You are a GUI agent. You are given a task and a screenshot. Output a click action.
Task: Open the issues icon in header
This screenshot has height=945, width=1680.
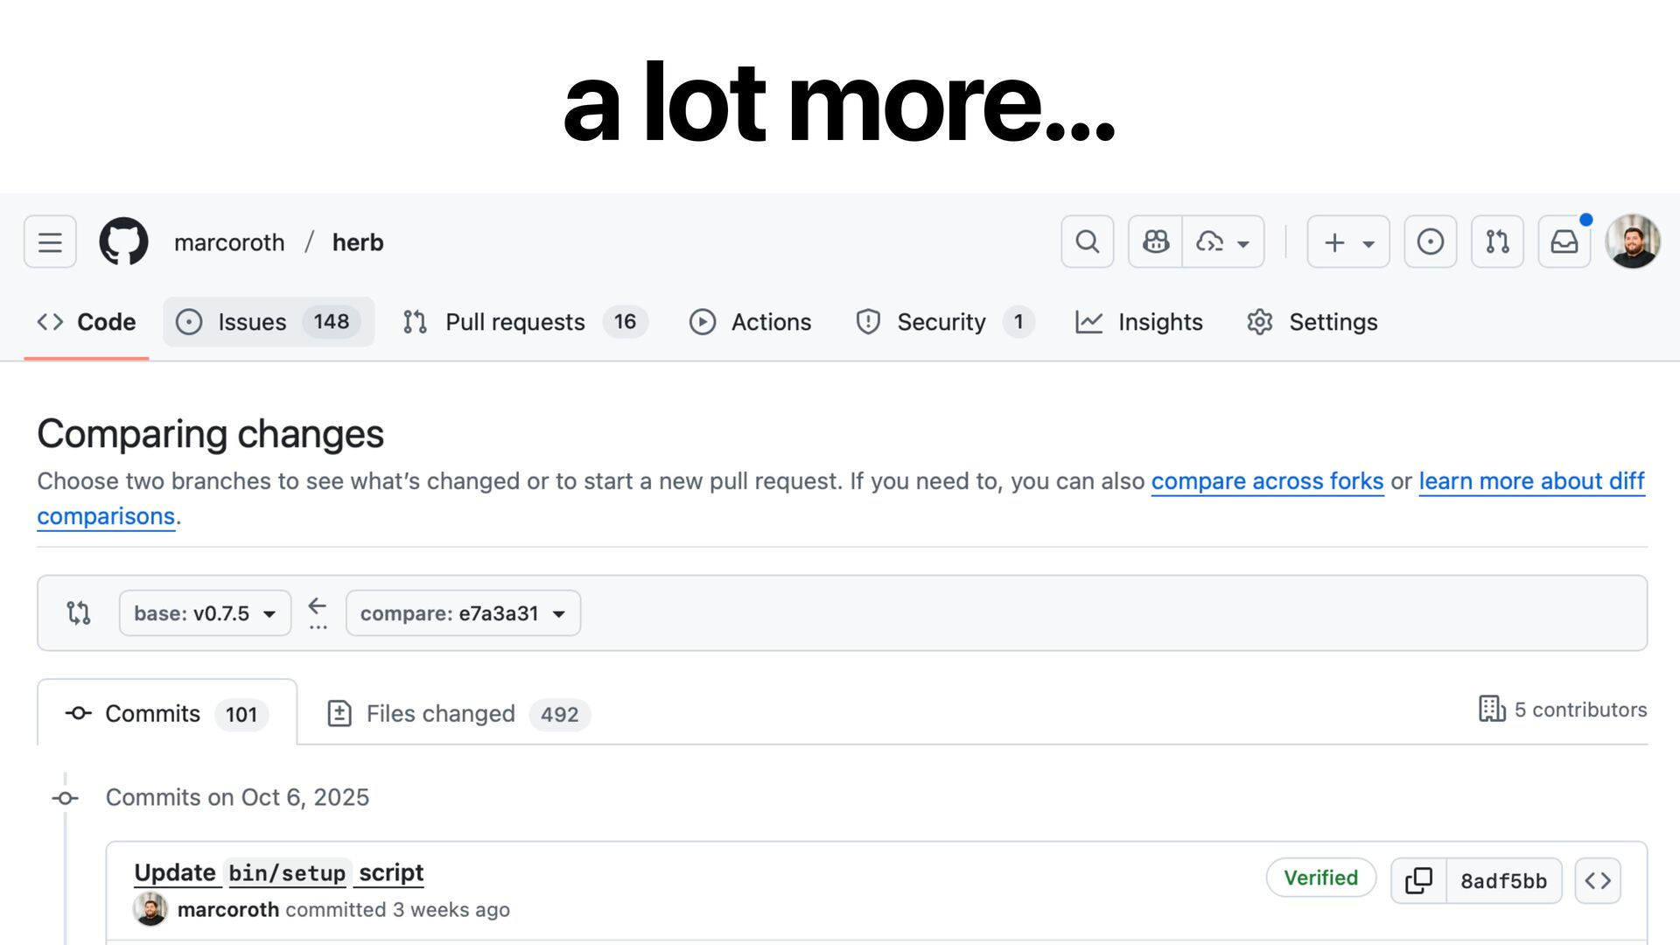tap(1430, 241)
